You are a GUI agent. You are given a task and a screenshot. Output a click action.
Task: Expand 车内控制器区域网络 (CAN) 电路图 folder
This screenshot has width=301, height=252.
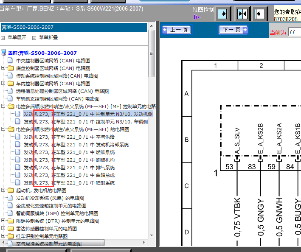pos(3,83)
